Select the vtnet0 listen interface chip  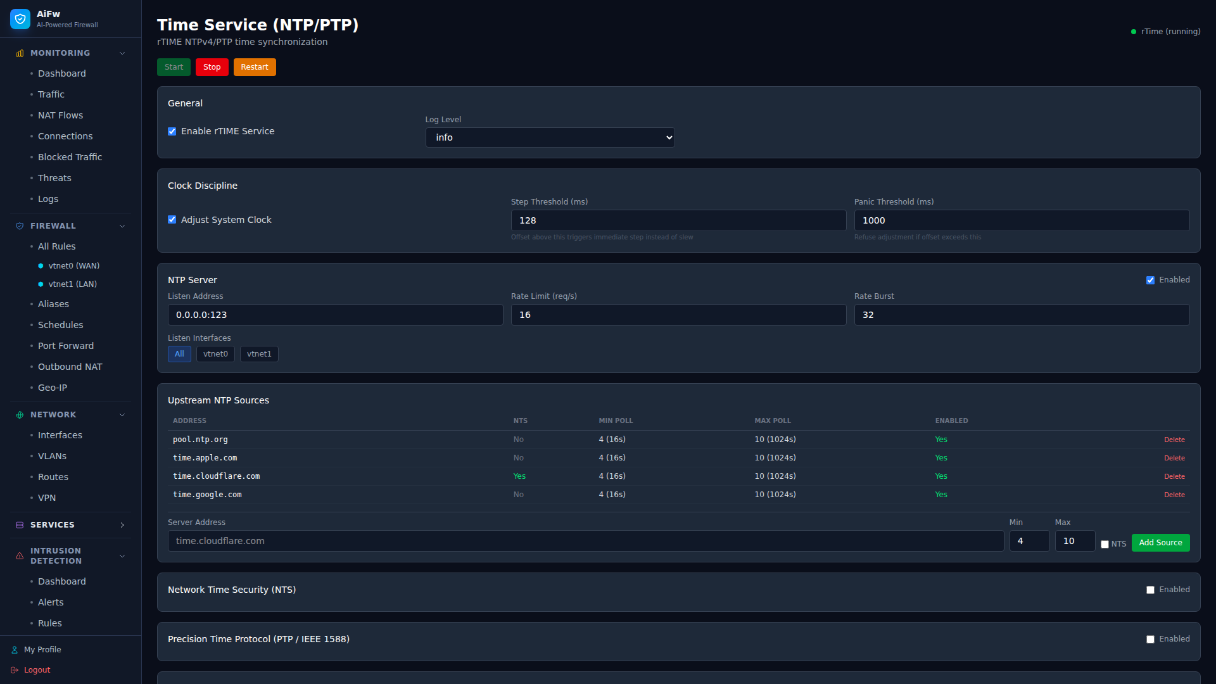coord(215,354)
